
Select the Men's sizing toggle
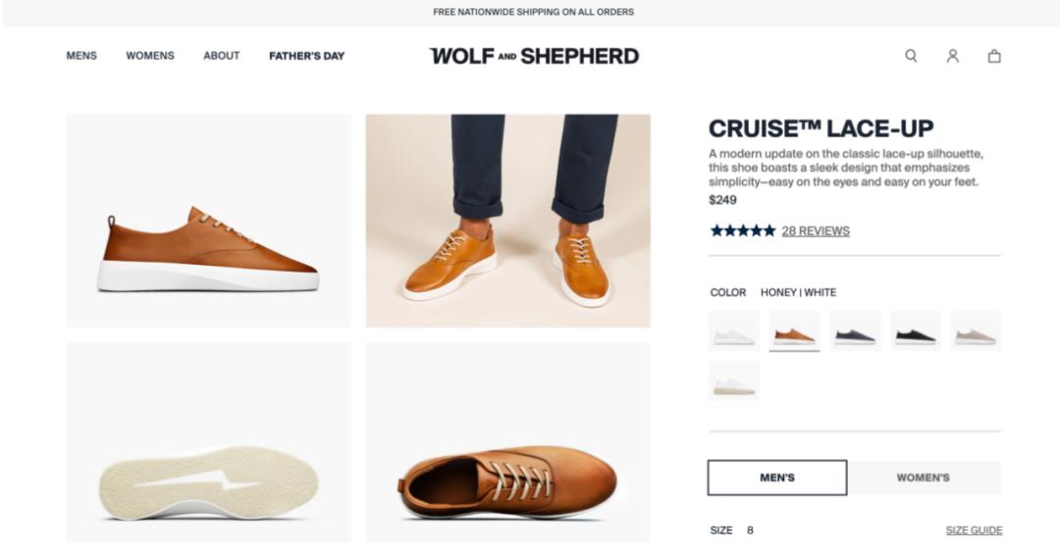click(x=777, y=477)
